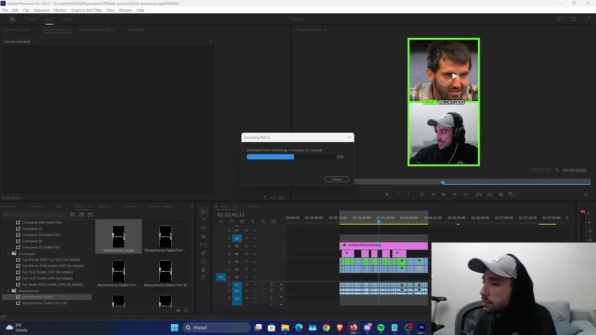
Task: Toggle V7 track output eye icon
Action: tap(255, 230)
